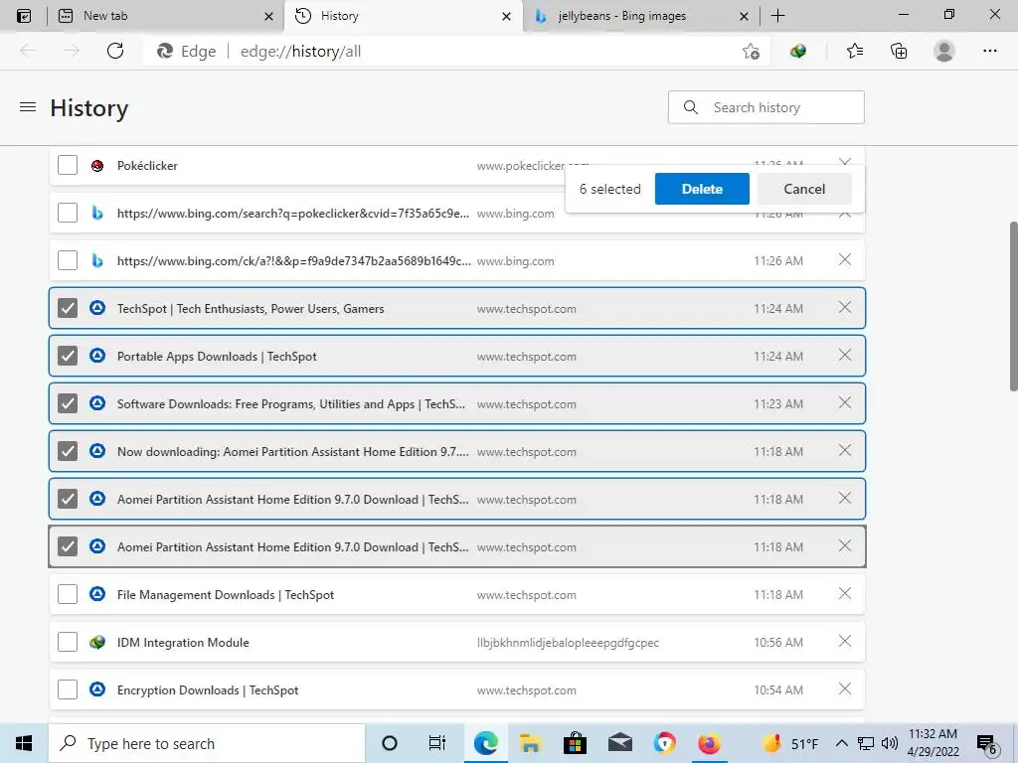This screenshot has height=763, width=1018.
Task: Click the page vertical scrollbar thumb
Action: pos(1013,306)
